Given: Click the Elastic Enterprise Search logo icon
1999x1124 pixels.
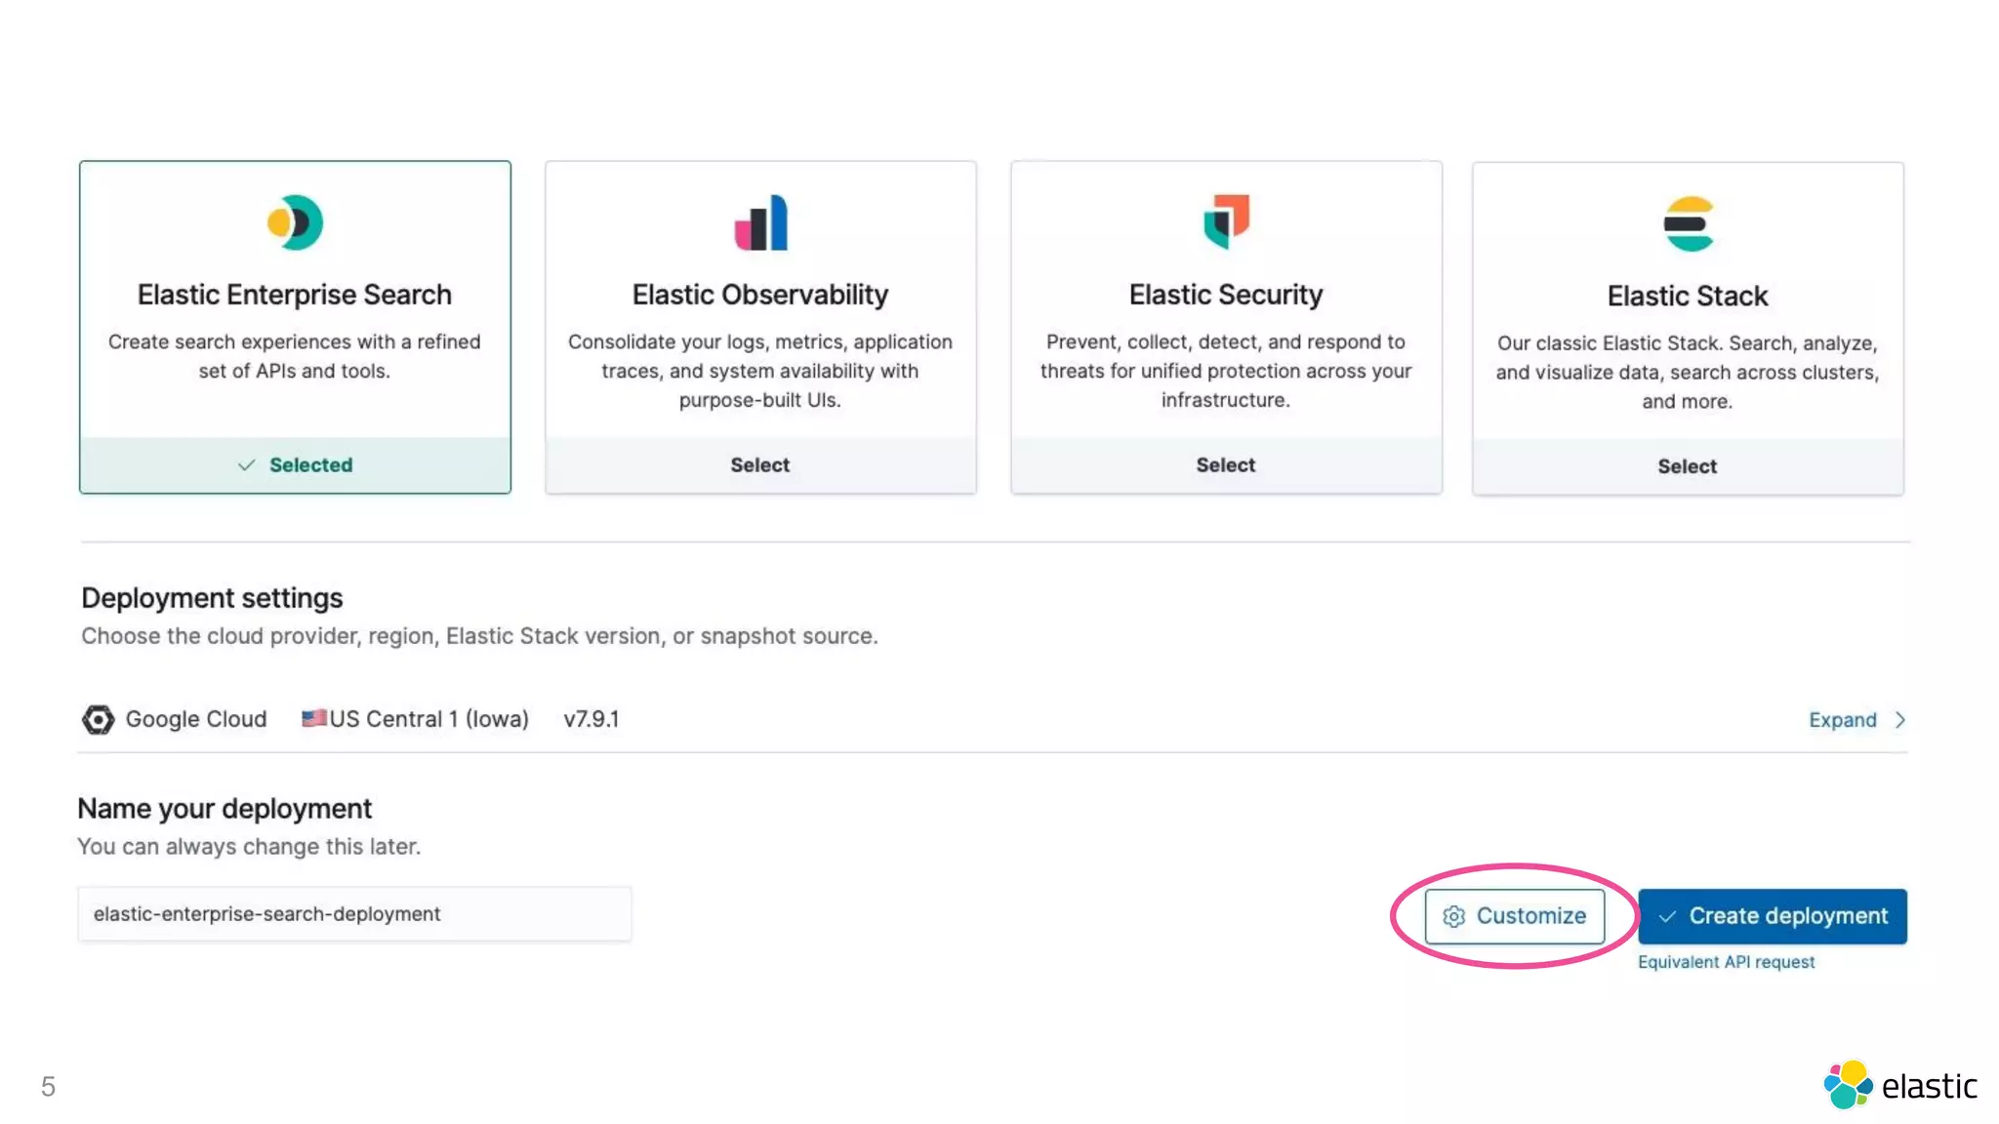Looking at the screenshot, I should point(295,222).
